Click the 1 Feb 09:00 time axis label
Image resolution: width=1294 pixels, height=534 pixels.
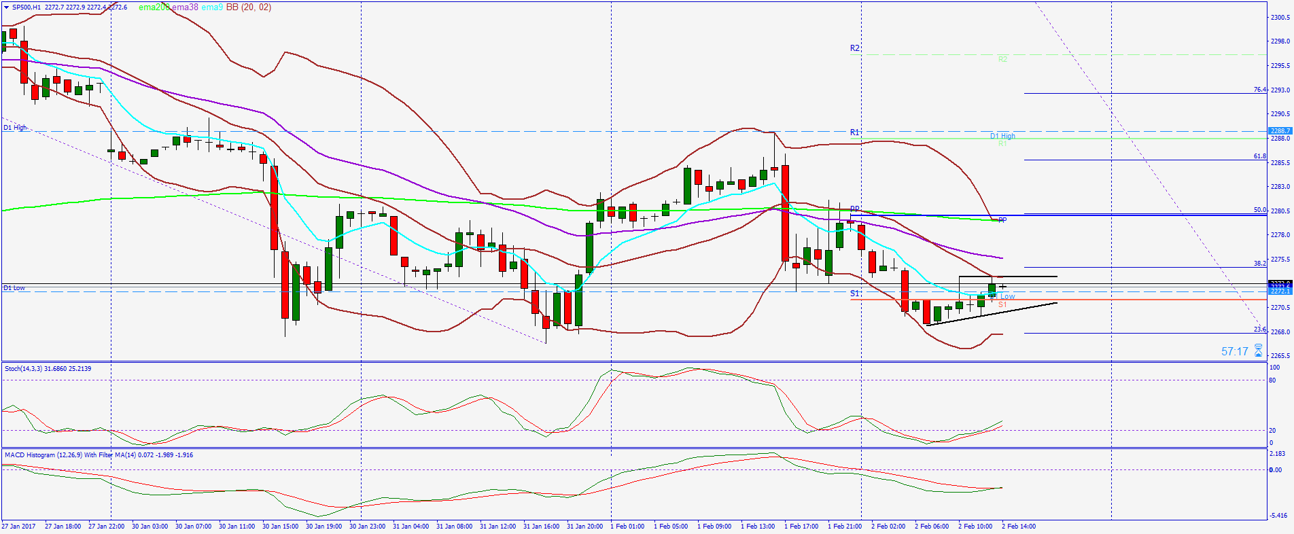714,527
